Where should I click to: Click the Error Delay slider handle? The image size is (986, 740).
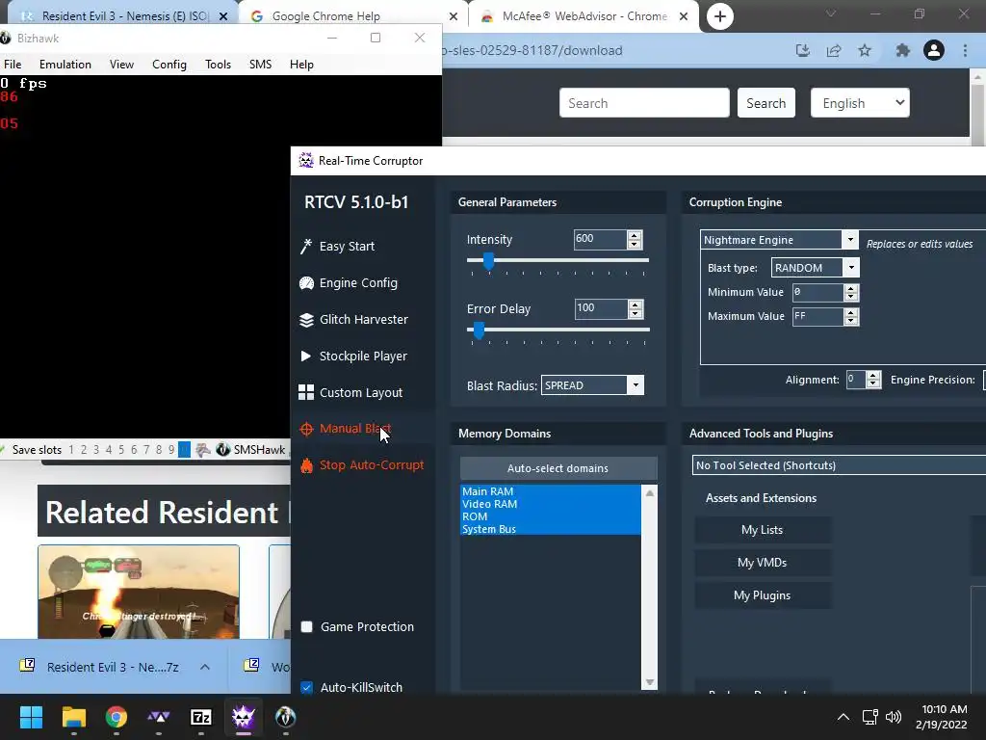480,330
